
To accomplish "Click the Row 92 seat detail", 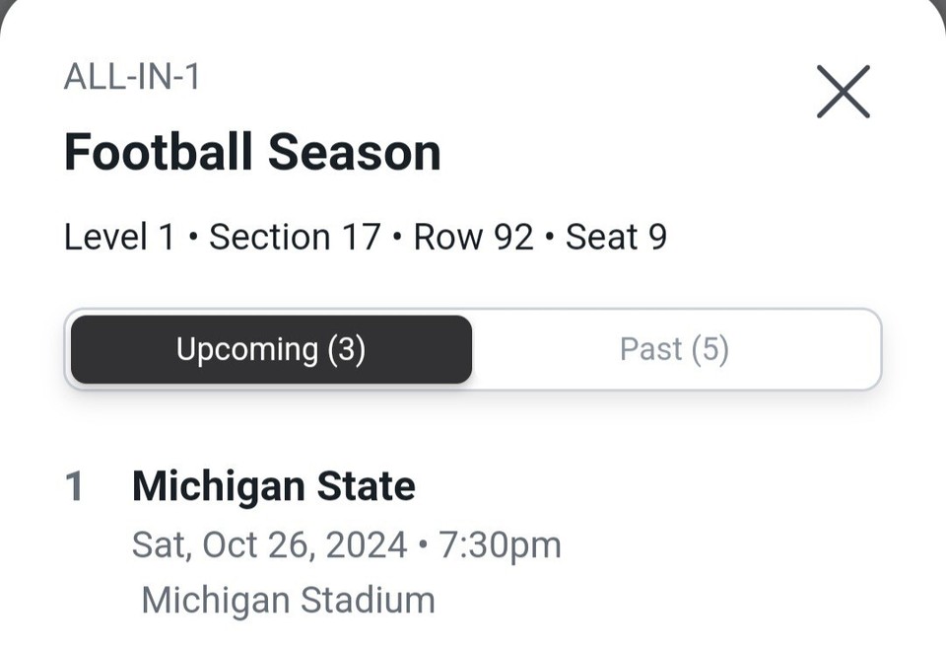I will (473, 236).
